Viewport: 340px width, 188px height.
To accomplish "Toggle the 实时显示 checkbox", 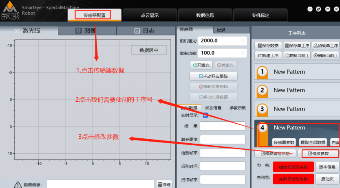I will (x=205, y=115).
